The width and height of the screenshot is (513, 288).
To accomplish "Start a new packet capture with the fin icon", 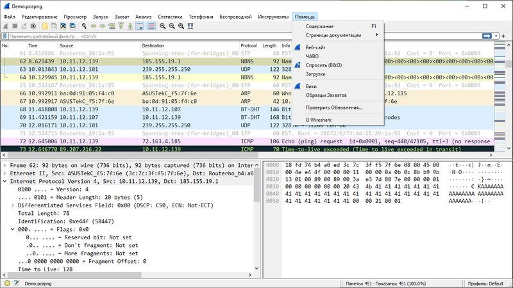I will click(x=5, y=26).
